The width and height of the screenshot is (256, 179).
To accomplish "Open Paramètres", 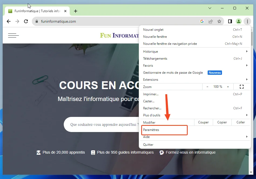I will point(194,130).
